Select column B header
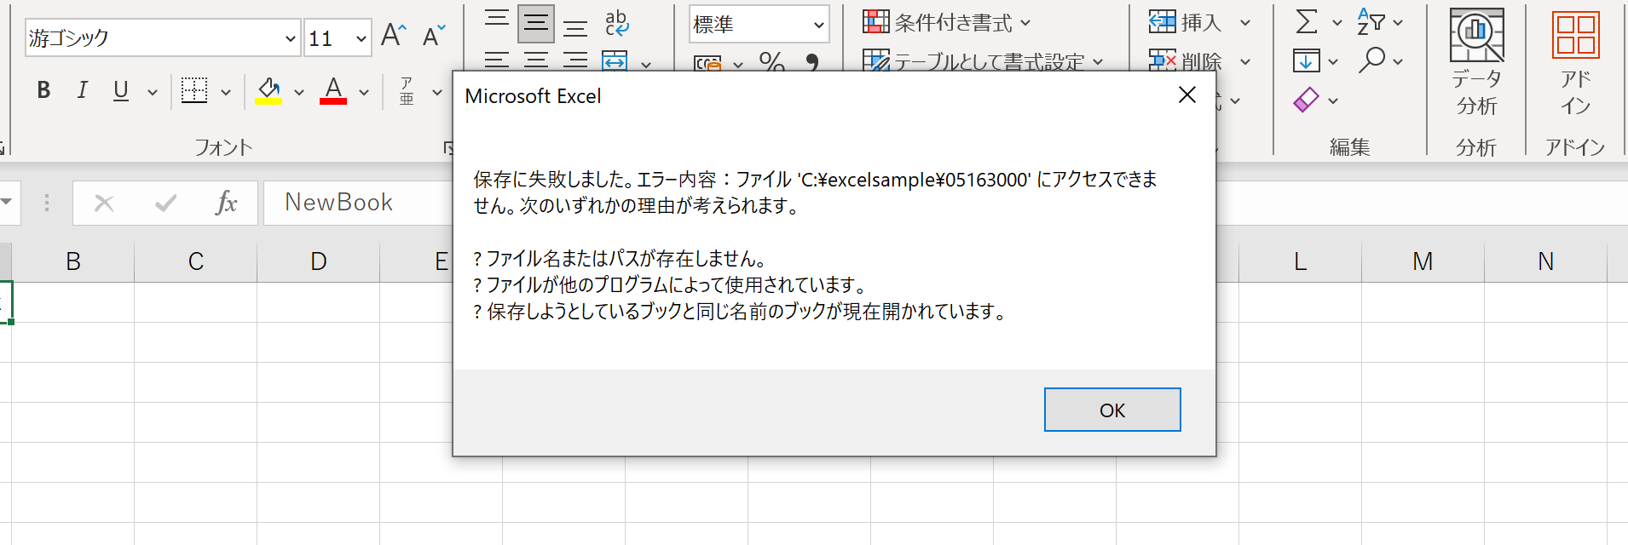This screenshot has height=545, width=1628. click(73, 261)
